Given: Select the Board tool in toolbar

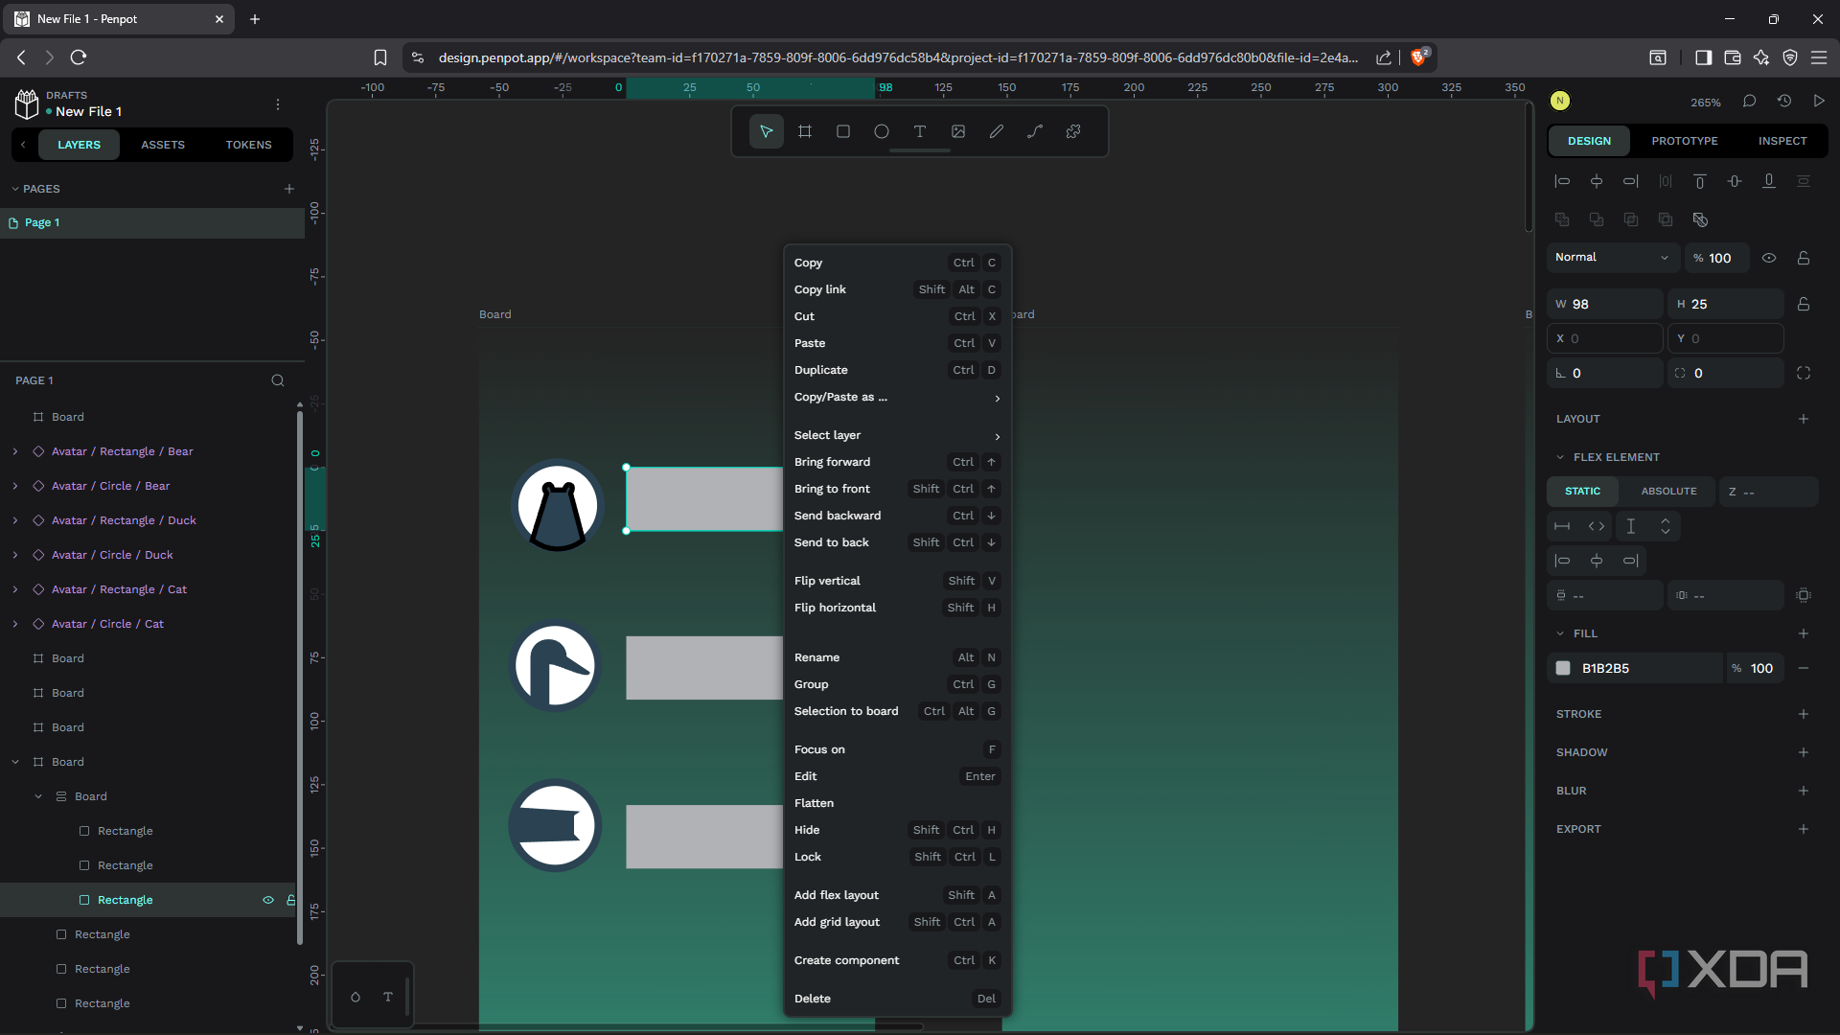Looking at the screenshot, I should (x=805, y=131).
